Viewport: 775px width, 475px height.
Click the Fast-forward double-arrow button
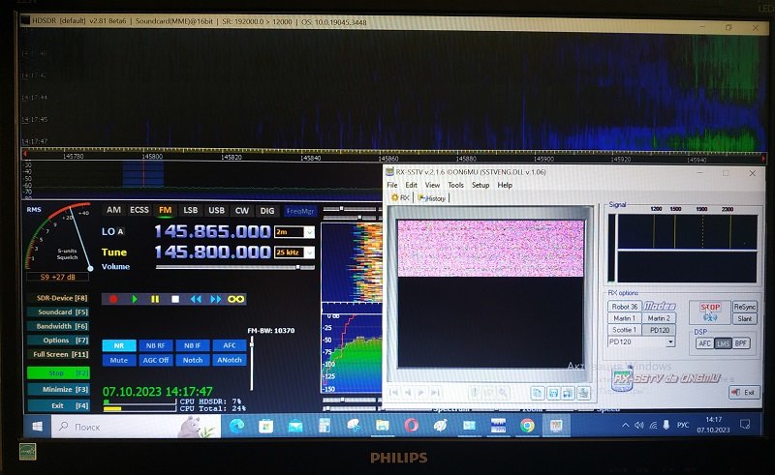pos(216,299)
